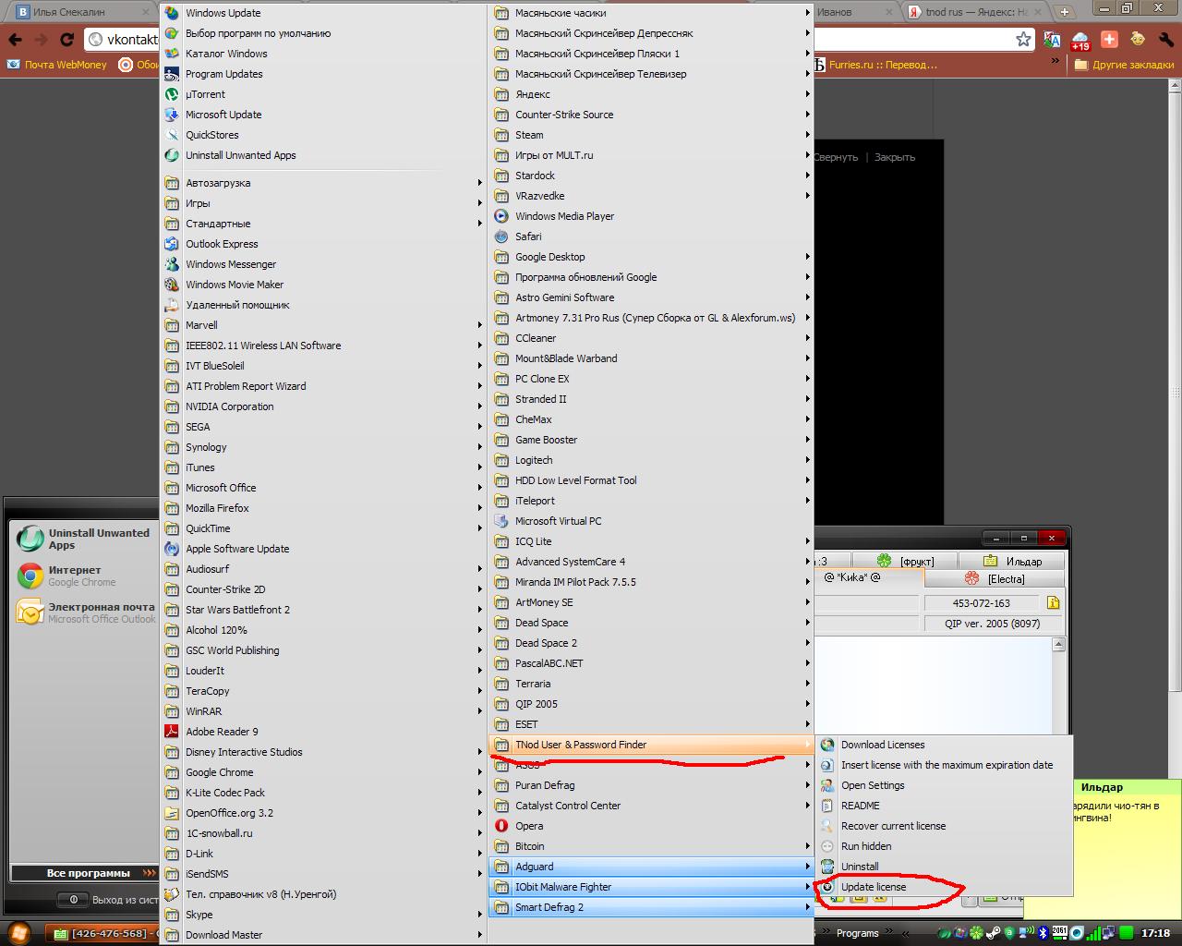This screenshot has width=1182, height=946.
Task: Click the browser reload icon
Action: click(66, 40)
